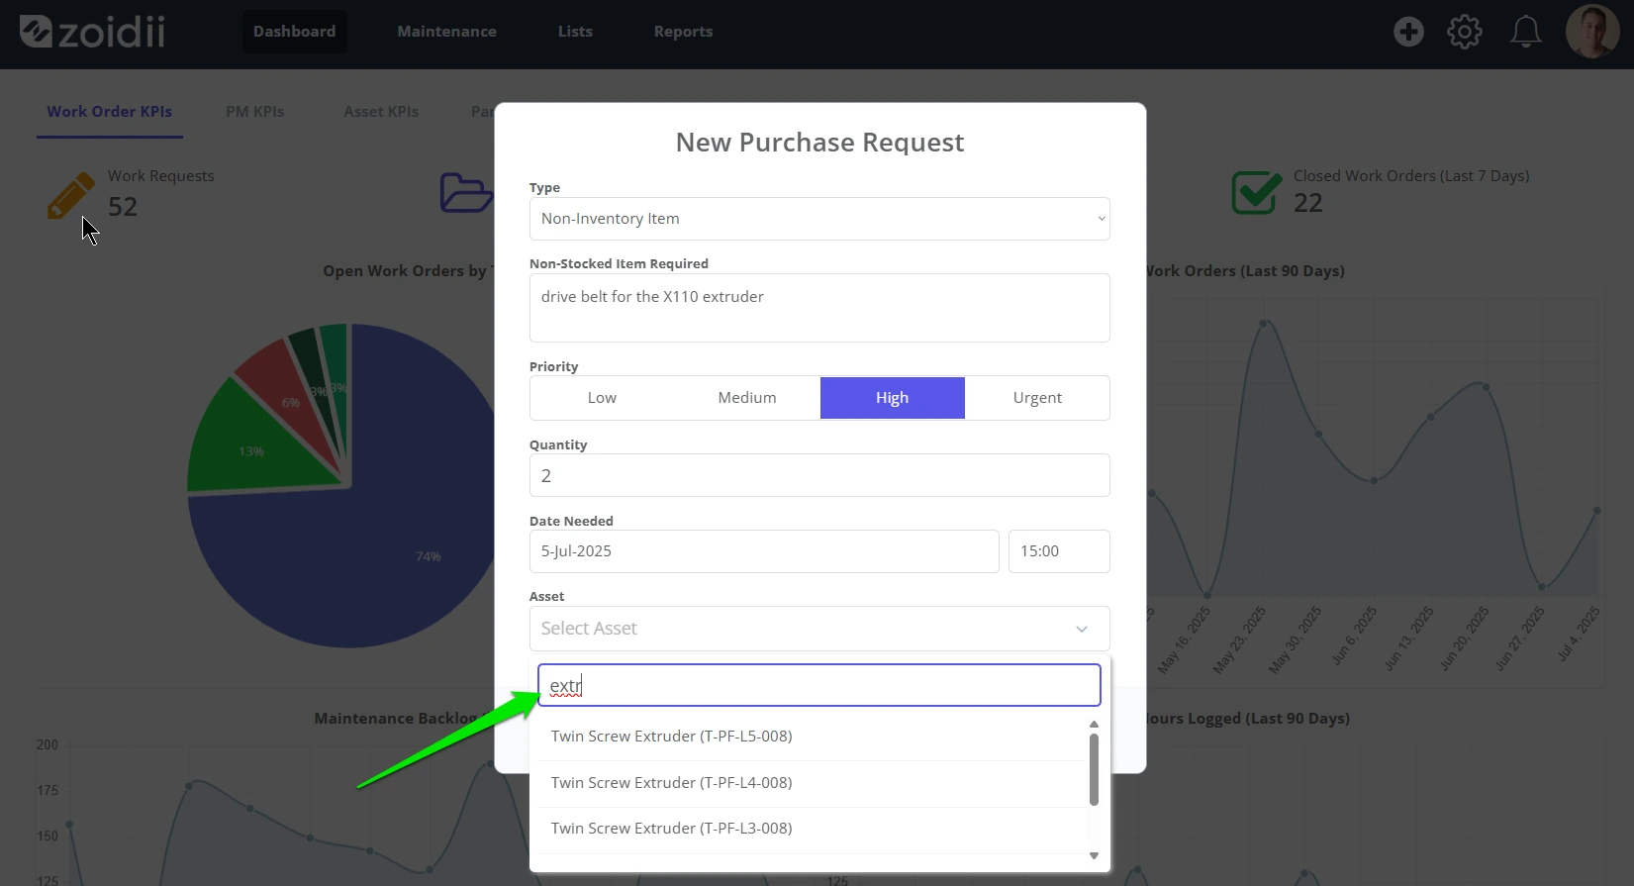Click the open folder icon

coord(465,192)
